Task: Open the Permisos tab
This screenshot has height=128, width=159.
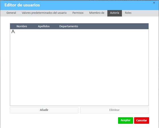Action: 78,13
